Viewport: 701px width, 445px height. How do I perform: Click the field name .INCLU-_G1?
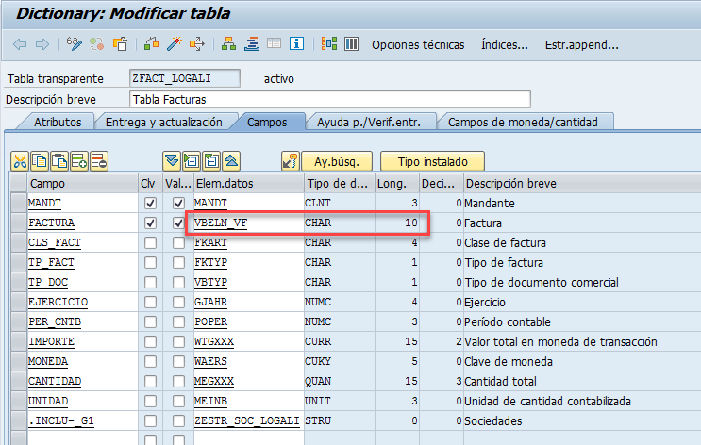pos(61,420)
